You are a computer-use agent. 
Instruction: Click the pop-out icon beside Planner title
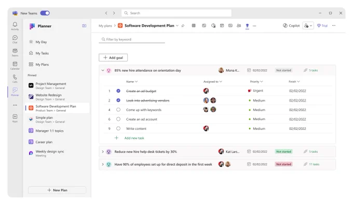[x=84, y=26]
